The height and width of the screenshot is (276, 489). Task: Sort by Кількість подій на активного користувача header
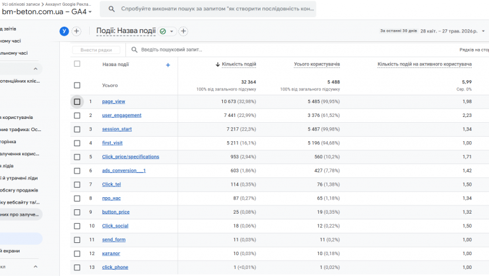click(425, 64)
